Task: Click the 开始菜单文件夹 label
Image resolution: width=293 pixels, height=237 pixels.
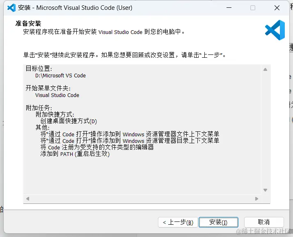Action: (x=48, y=88)
